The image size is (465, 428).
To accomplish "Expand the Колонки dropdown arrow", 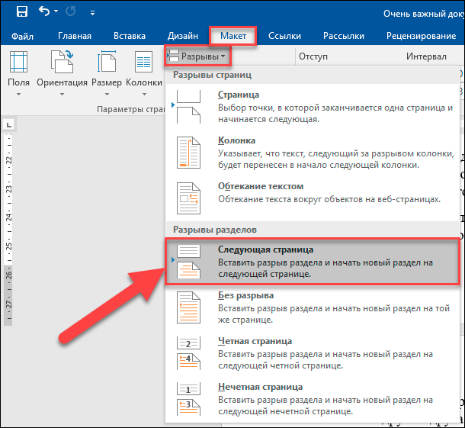I will tap(144, 95).
